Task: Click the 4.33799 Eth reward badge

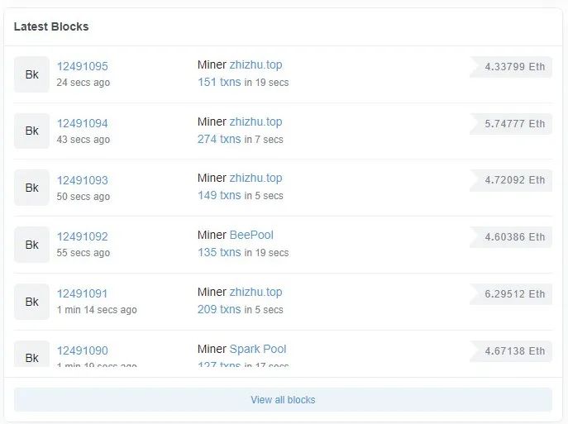Action: tap(514, 67)
